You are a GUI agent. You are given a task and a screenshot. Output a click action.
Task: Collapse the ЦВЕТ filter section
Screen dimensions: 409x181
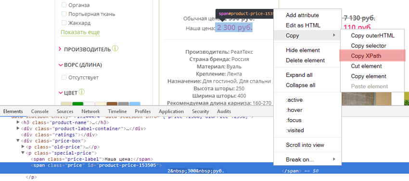61,93
